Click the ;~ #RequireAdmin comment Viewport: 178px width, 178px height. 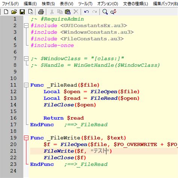57,19
